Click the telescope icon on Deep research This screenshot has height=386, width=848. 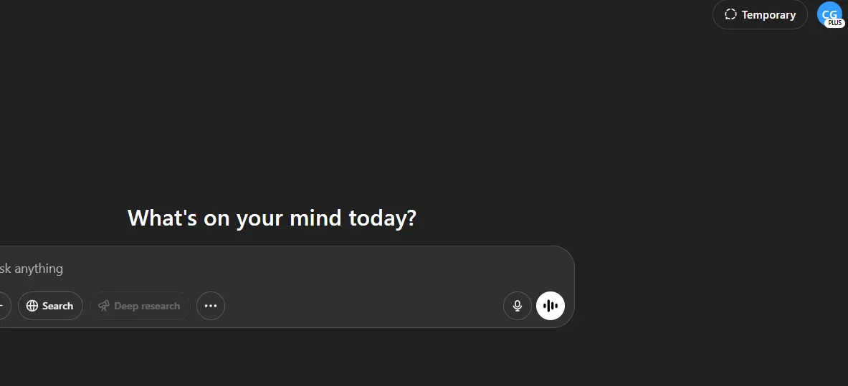[x=104, y=306]
